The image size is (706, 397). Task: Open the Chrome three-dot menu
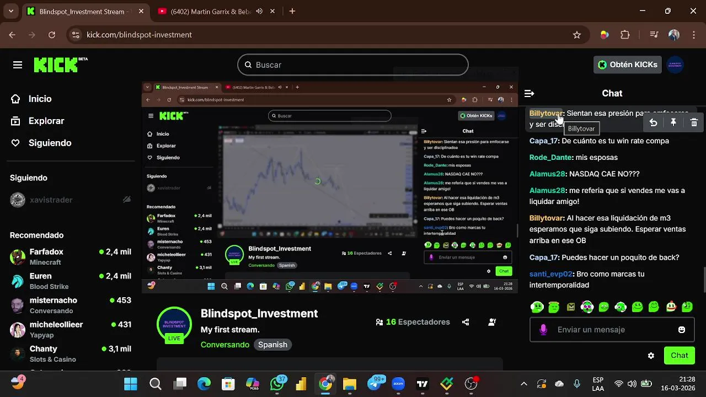[x=693, y=35]
